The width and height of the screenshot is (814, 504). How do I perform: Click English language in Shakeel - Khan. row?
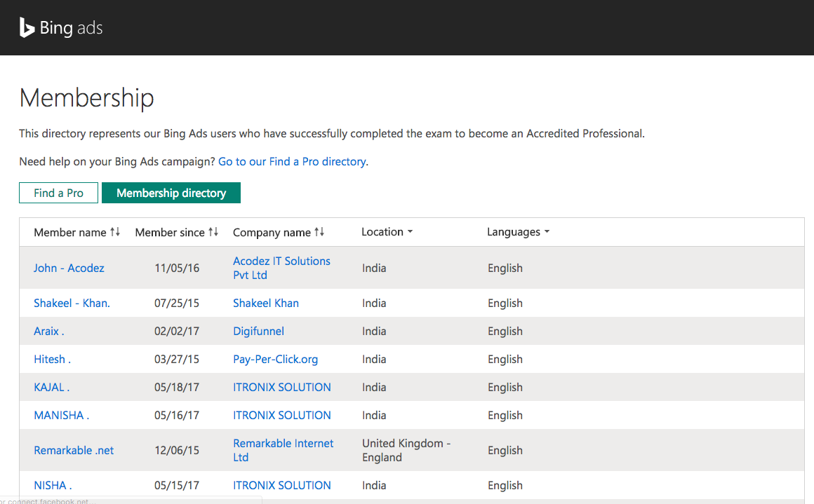pyautogui.click(x=505, y=304)
